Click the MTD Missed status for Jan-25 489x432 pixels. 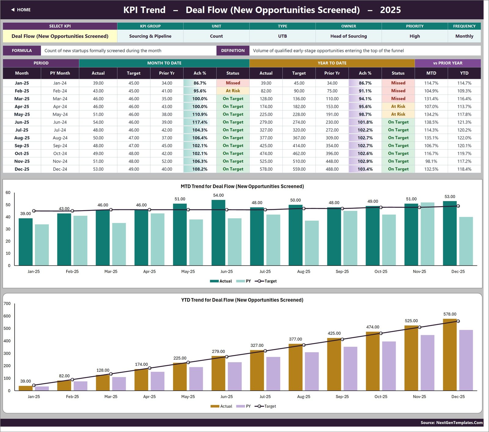click(x=233, y=83)
